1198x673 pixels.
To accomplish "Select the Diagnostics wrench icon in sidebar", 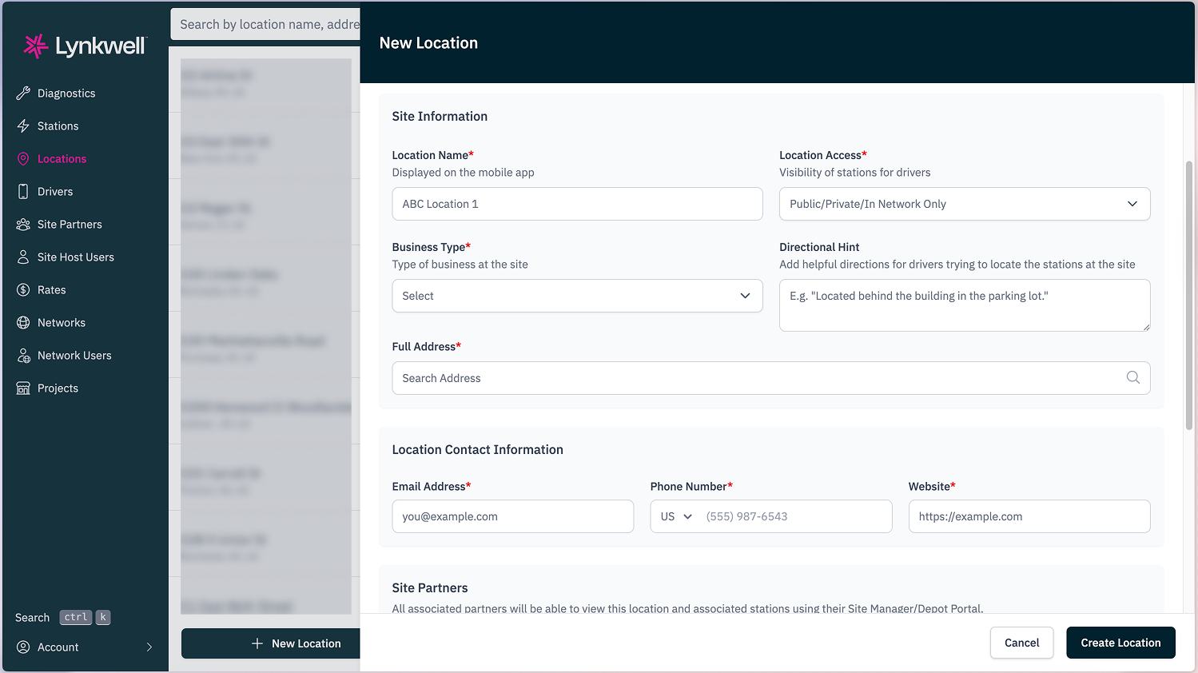I will click(x=23, y=93).
